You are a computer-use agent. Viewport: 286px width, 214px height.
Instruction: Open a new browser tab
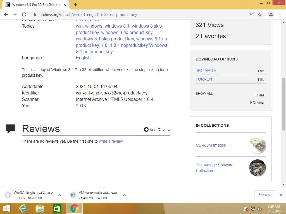[x=75, y=5]
